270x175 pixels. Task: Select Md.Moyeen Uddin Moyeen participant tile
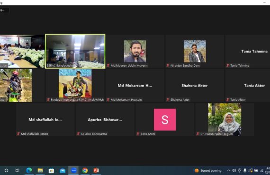(x=135, y=51)
